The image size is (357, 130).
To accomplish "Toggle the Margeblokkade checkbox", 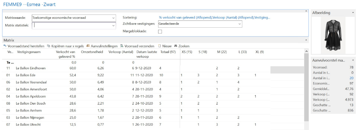I will click(160, 32).
